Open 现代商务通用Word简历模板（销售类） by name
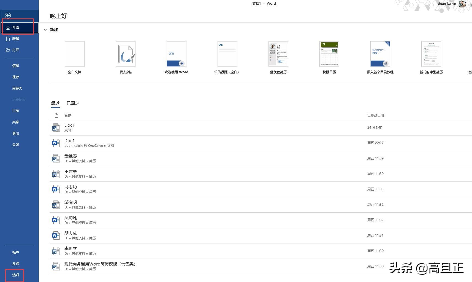The width and height of the screenshot is (472, 282). click(x=100, y=264)
